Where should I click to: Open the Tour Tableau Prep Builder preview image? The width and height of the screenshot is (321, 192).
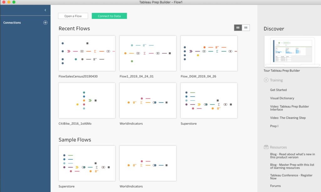pyautogui.click(x=292, y=51)
